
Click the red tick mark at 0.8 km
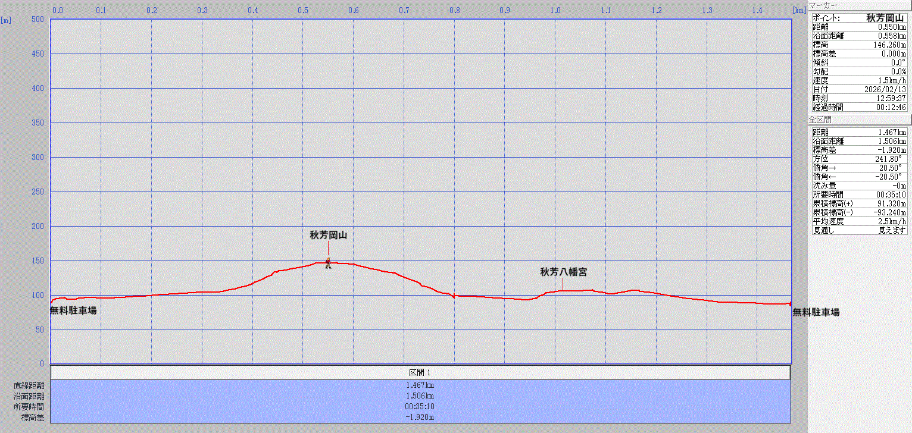(x=454, y=295)
